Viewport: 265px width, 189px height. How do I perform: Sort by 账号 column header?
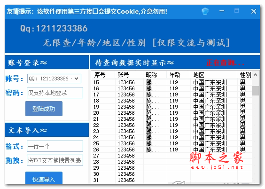(x=129, y=75)
